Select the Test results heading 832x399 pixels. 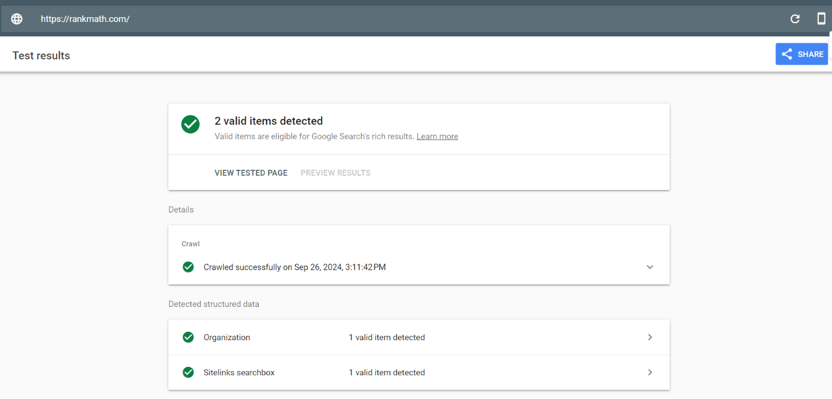click(41, 55)
